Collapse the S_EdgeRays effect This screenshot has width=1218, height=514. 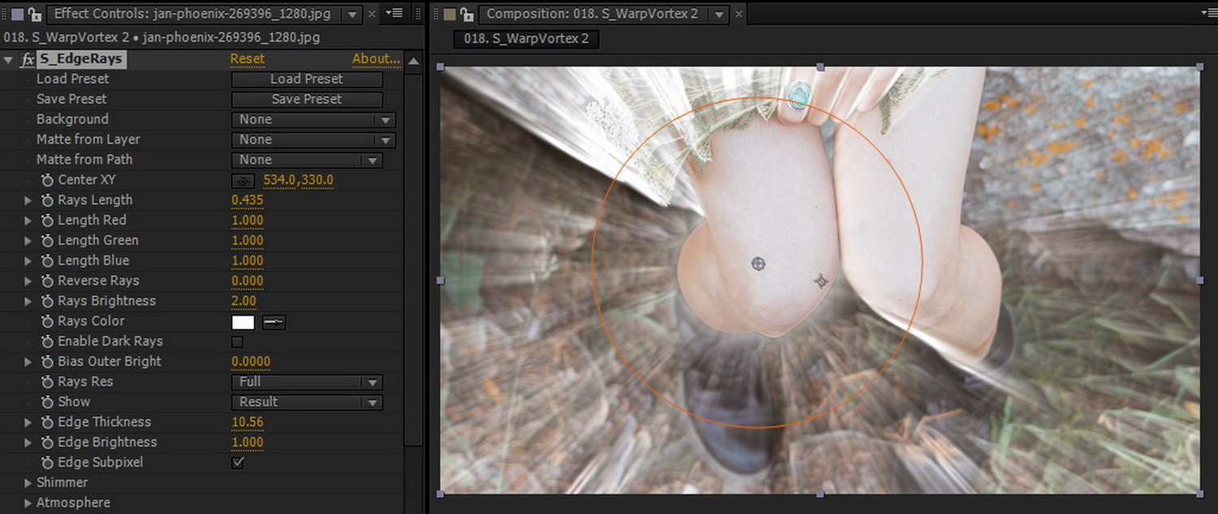[x=9, y=59]
